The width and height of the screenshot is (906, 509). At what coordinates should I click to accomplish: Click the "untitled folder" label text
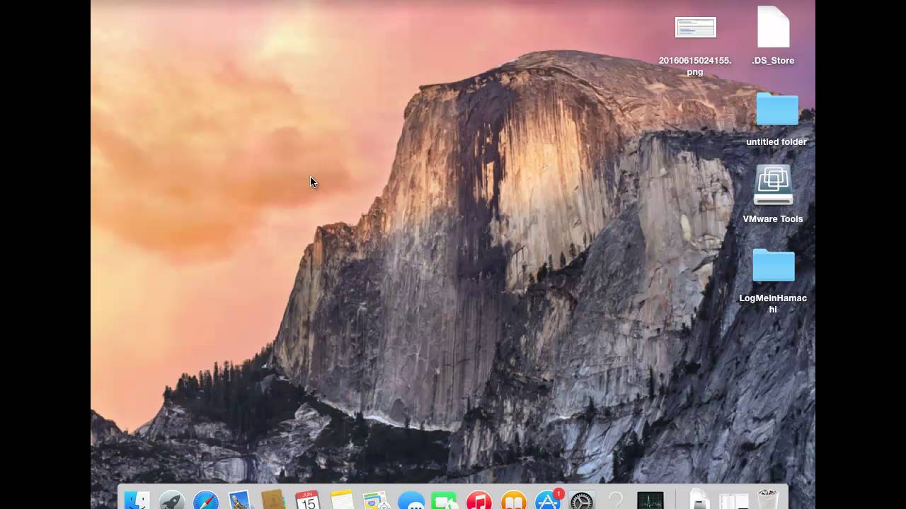[x=776, y=142]
